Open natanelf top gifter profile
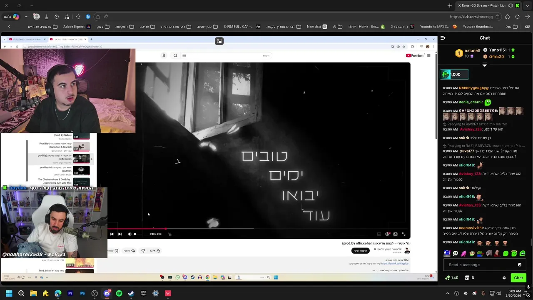533x300 pixels. pos(468,53)
